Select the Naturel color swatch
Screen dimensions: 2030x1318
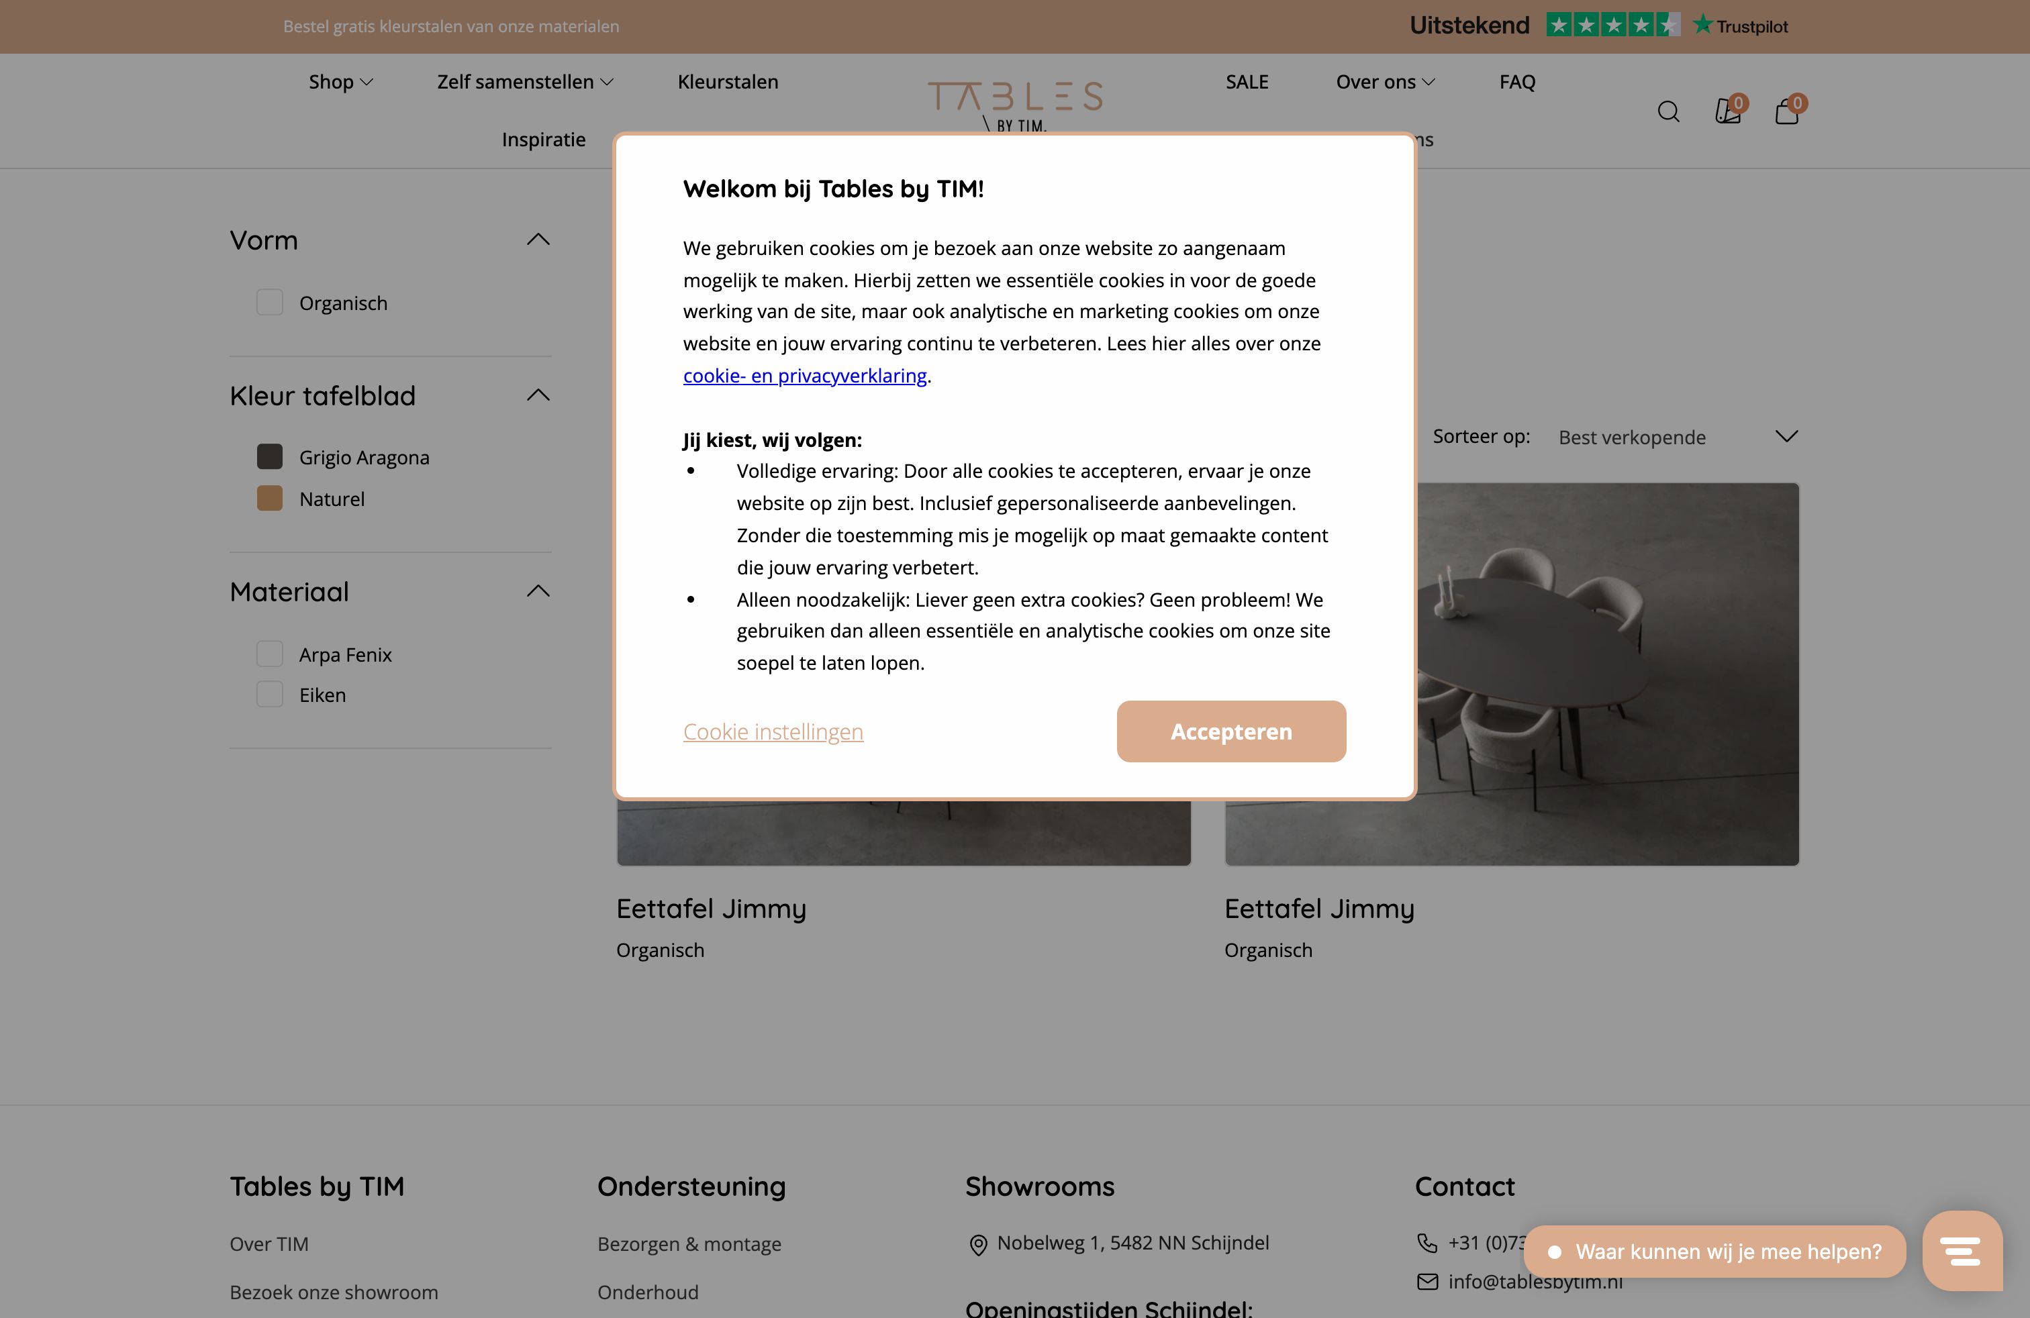(x=269, y=499)
